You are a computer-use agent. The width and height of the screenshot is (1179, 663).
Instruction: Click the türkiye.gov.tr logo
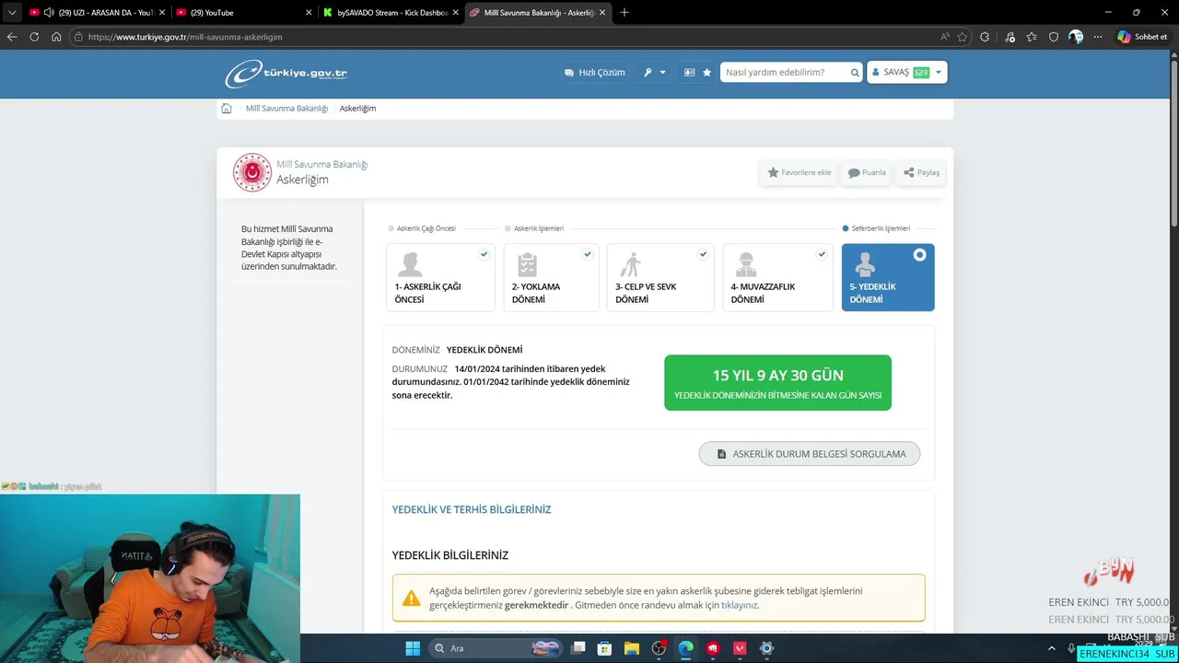286,73
